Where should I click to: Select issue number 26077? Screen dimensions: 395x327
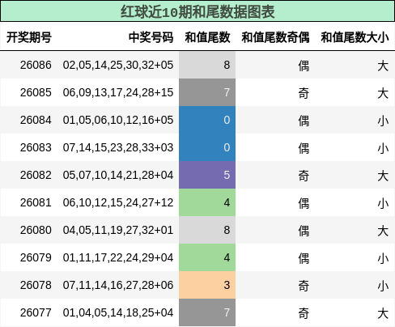(36, 312)
